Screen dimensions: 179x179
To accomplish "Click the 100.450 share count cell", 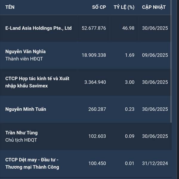I will (97, 163).
